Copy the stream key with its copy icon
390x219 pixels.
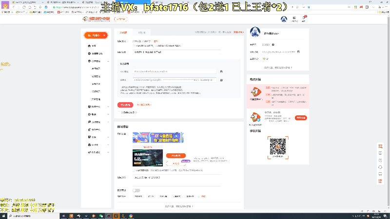click(221, 80)
